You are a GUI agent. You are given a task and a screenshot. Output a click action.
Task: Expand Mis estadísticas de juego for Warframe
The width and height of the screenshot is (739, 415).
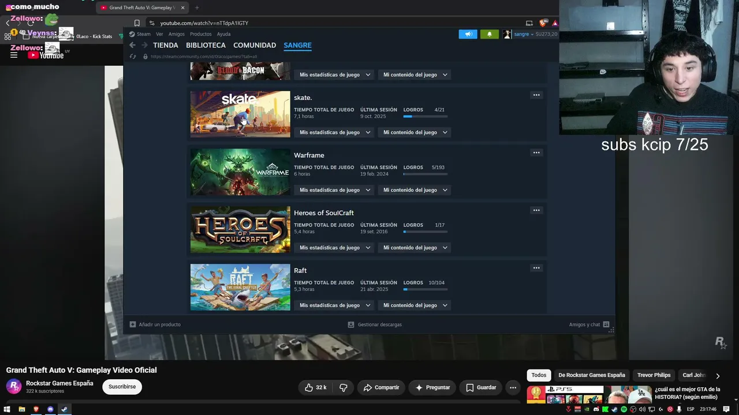(x=335, y=190)
